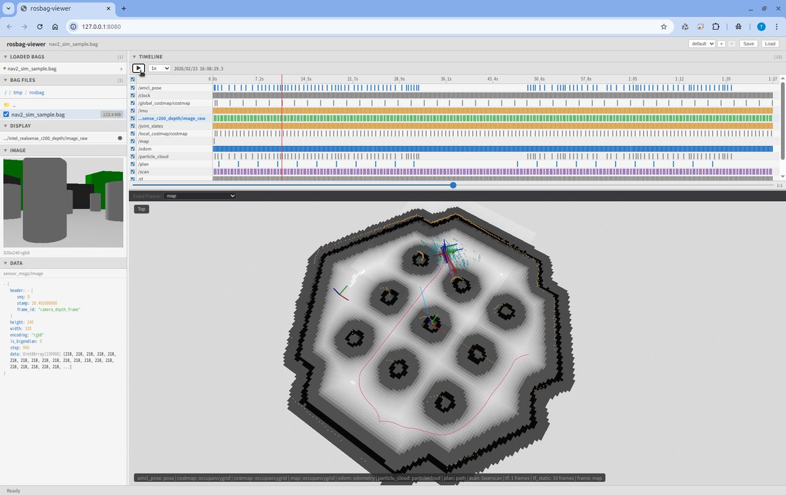Open the browser home page
The image size is (786, 495).
click(55, 27)
